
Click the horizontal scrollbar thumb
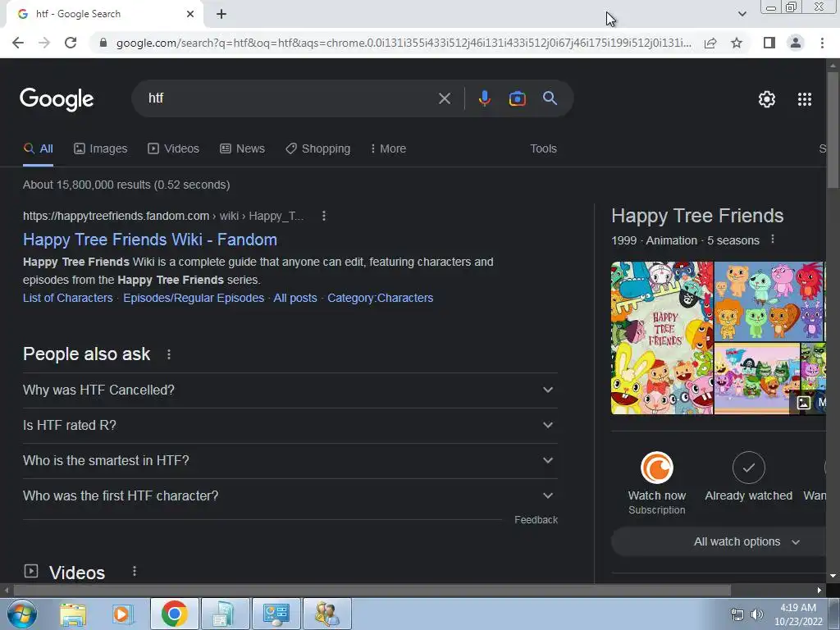372,591
